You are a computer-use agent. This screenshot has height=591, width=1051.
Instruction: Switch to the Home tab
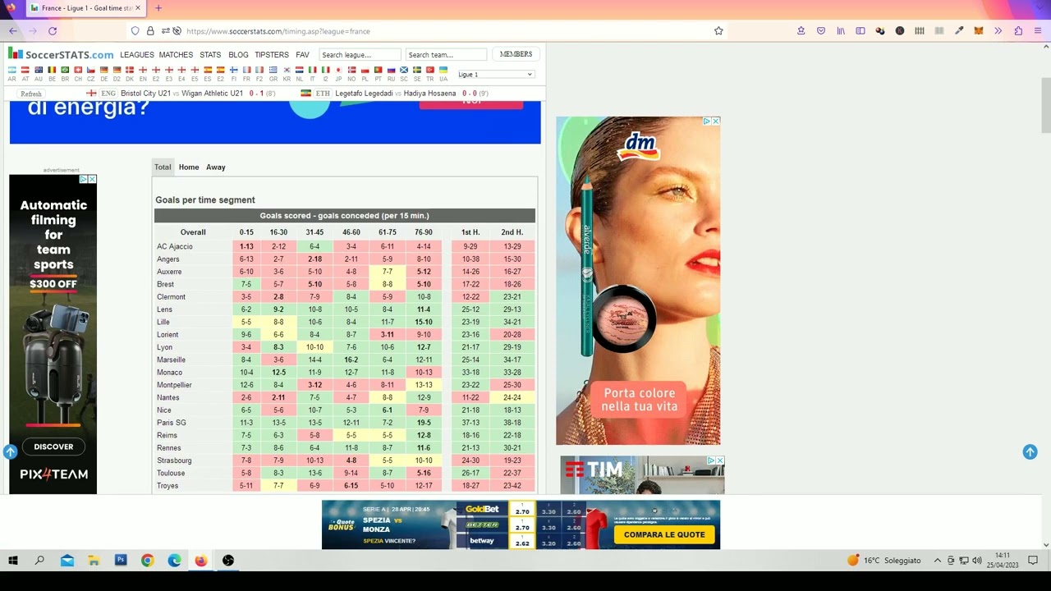pyautogui.click(x=189, y=167)
